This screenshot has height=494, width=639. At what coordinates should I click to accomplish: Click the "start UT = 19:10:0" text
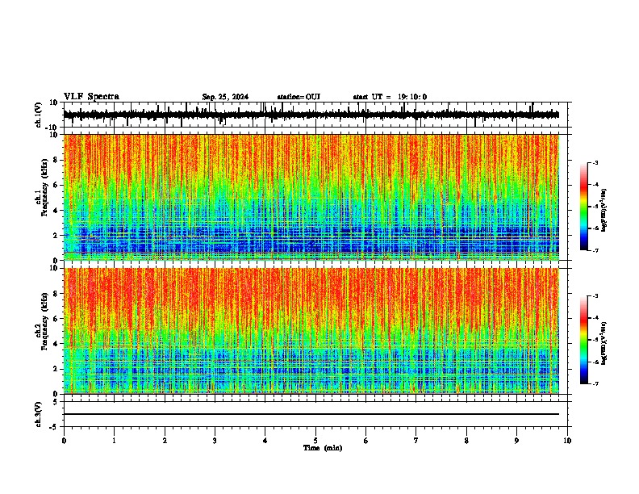tap(390, 97)
